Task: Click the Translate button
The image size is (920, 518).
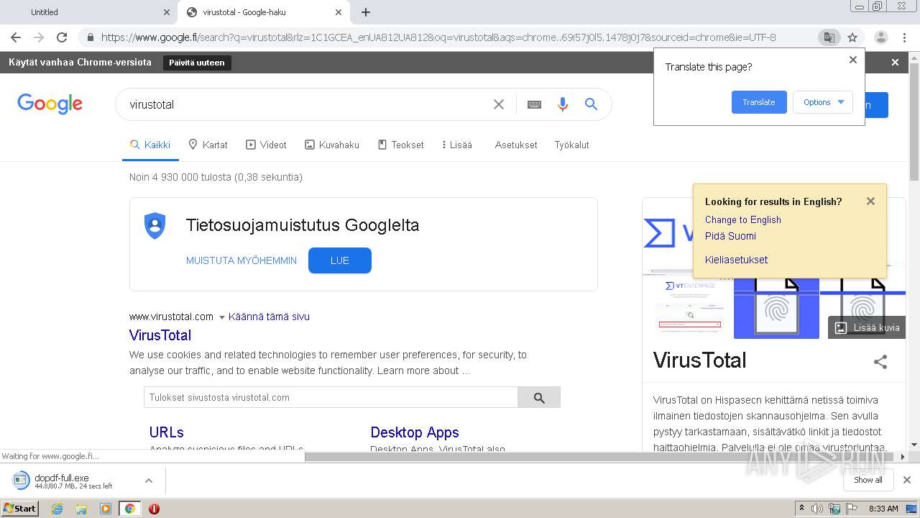Action: click(x=759, y=102)
